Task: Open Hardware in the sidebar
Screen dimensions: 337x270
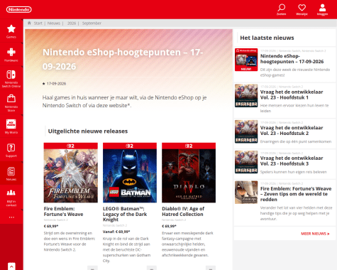Action: tap(11, 55)
